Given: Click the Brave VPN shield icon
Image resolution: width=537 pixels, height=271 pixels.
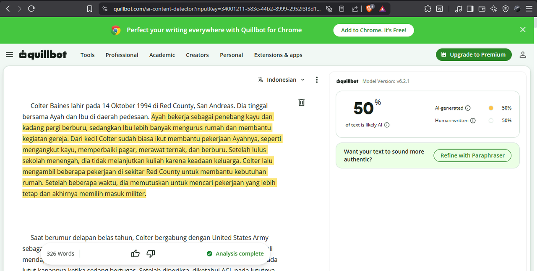Looking at the screenshot, I should [x=506, y=8].
